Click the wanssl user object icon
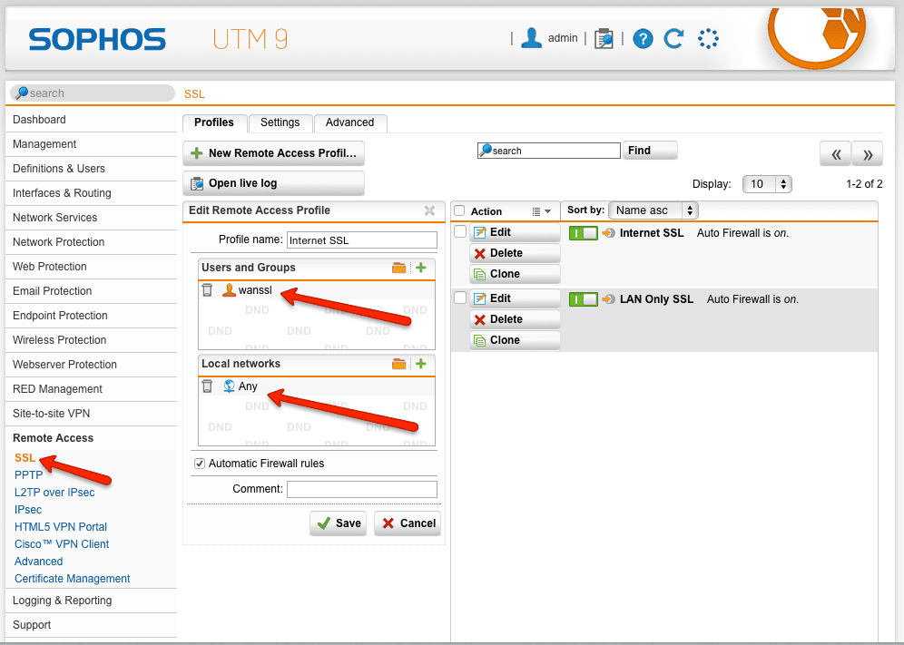This screenshot has height=645, width=904. (x=229, y=290)
